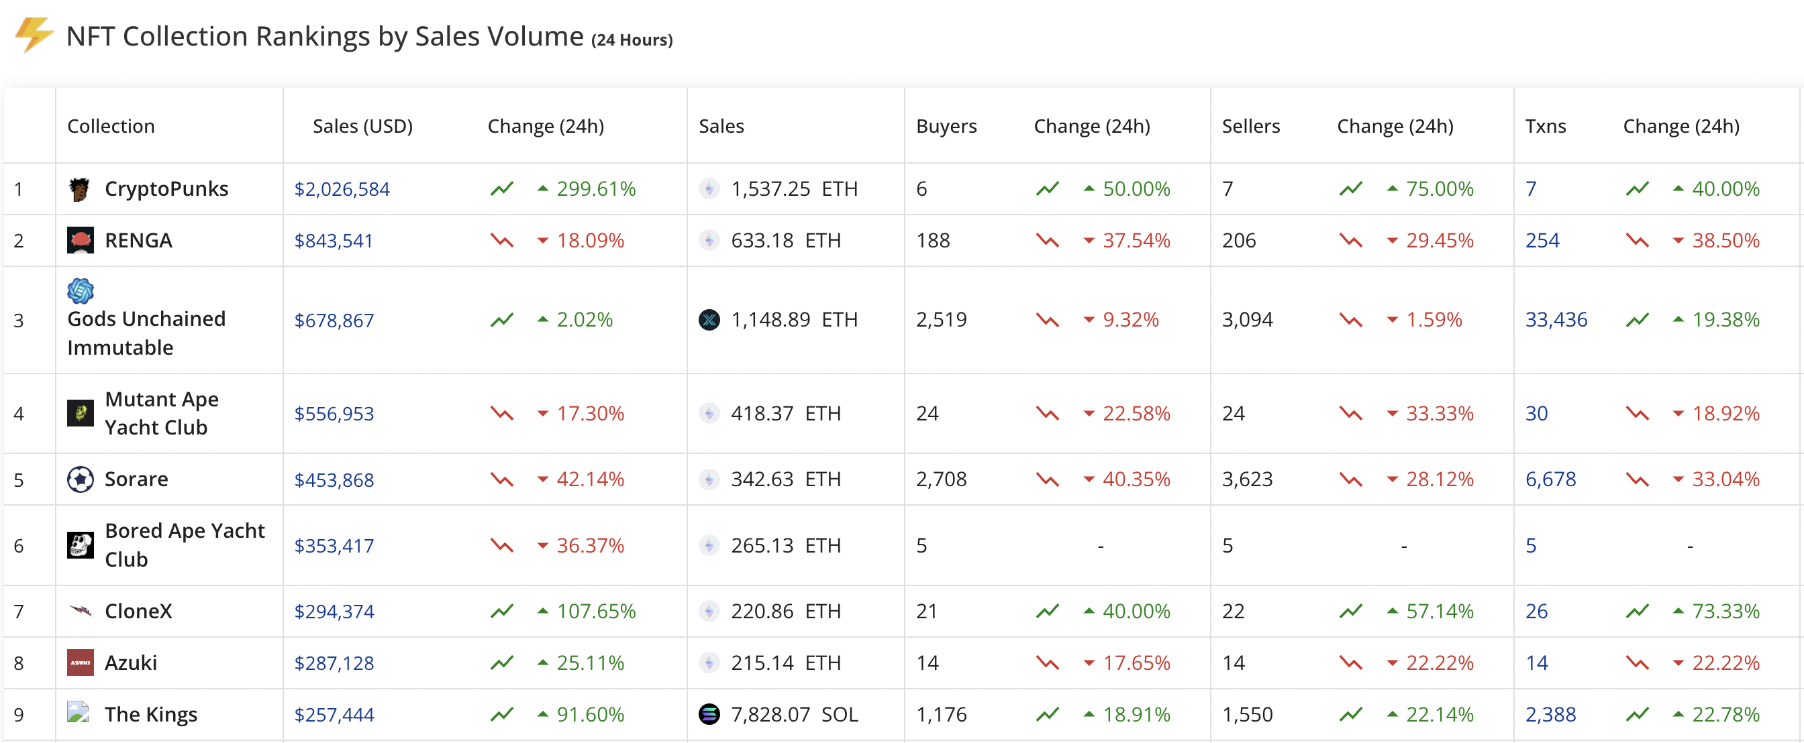
Task: Sort by the Sellers column header
Action: click(1250, 126)
